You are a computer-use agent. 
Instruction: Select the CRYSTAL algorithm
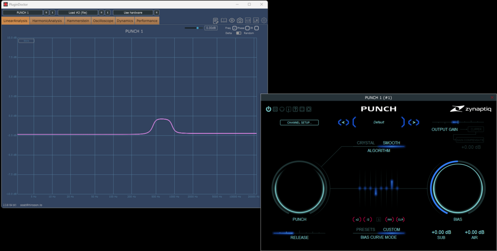click(366, 143)
